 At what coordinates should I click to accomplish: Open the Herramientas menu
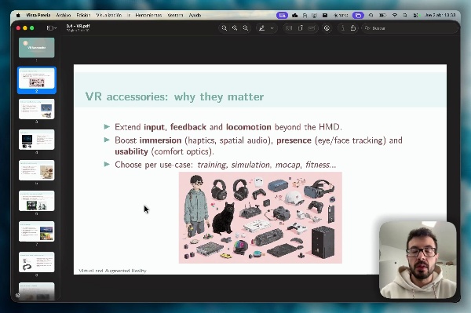click(148, 15)
